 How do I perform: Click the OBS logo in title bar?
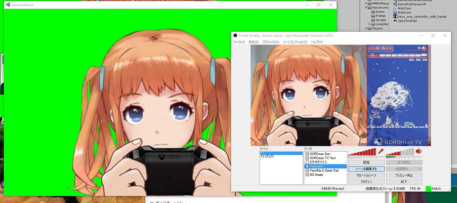[x=235, y=35]
